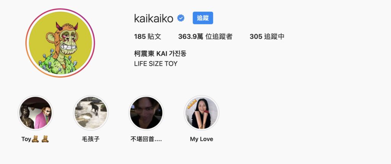Open the 363.9萬 位追蹤者 followers list

point(205,37)
